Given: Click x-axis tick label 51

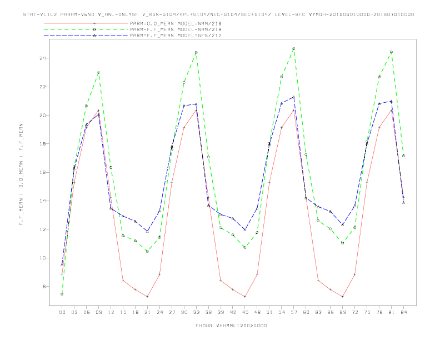Looking at the screenshot, I should point(269,312).
